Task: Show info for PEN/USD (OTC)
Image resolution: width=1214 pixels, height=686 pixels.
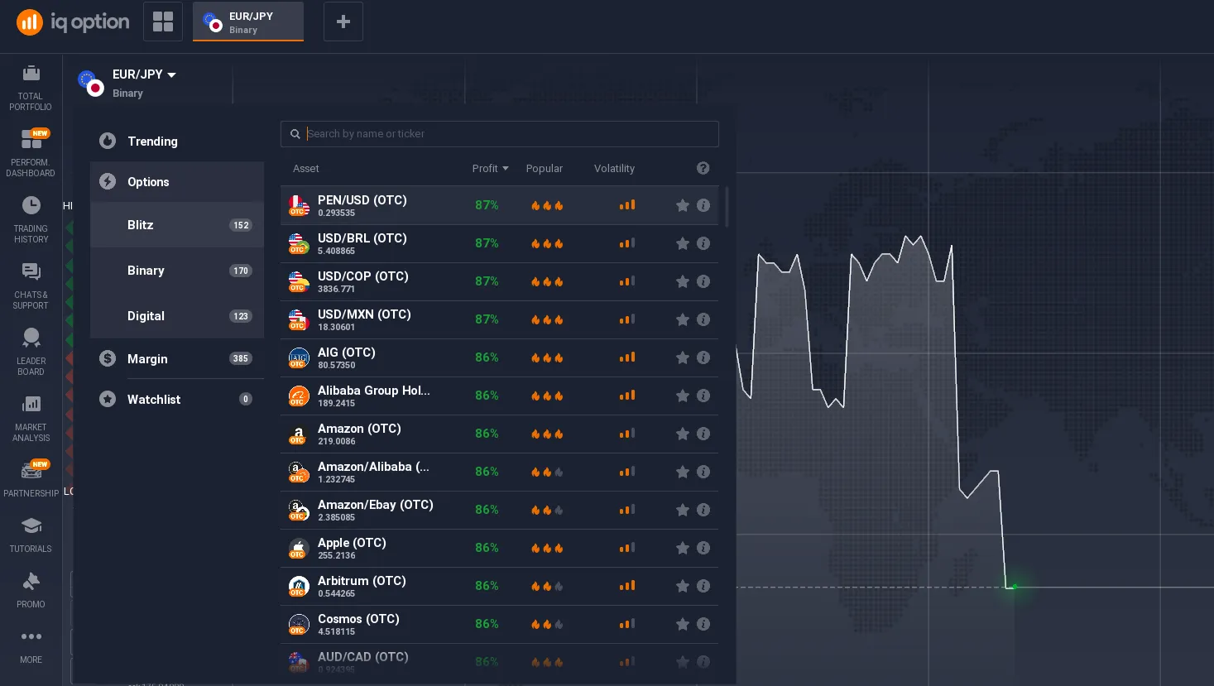Action: (x=703, y=205)
